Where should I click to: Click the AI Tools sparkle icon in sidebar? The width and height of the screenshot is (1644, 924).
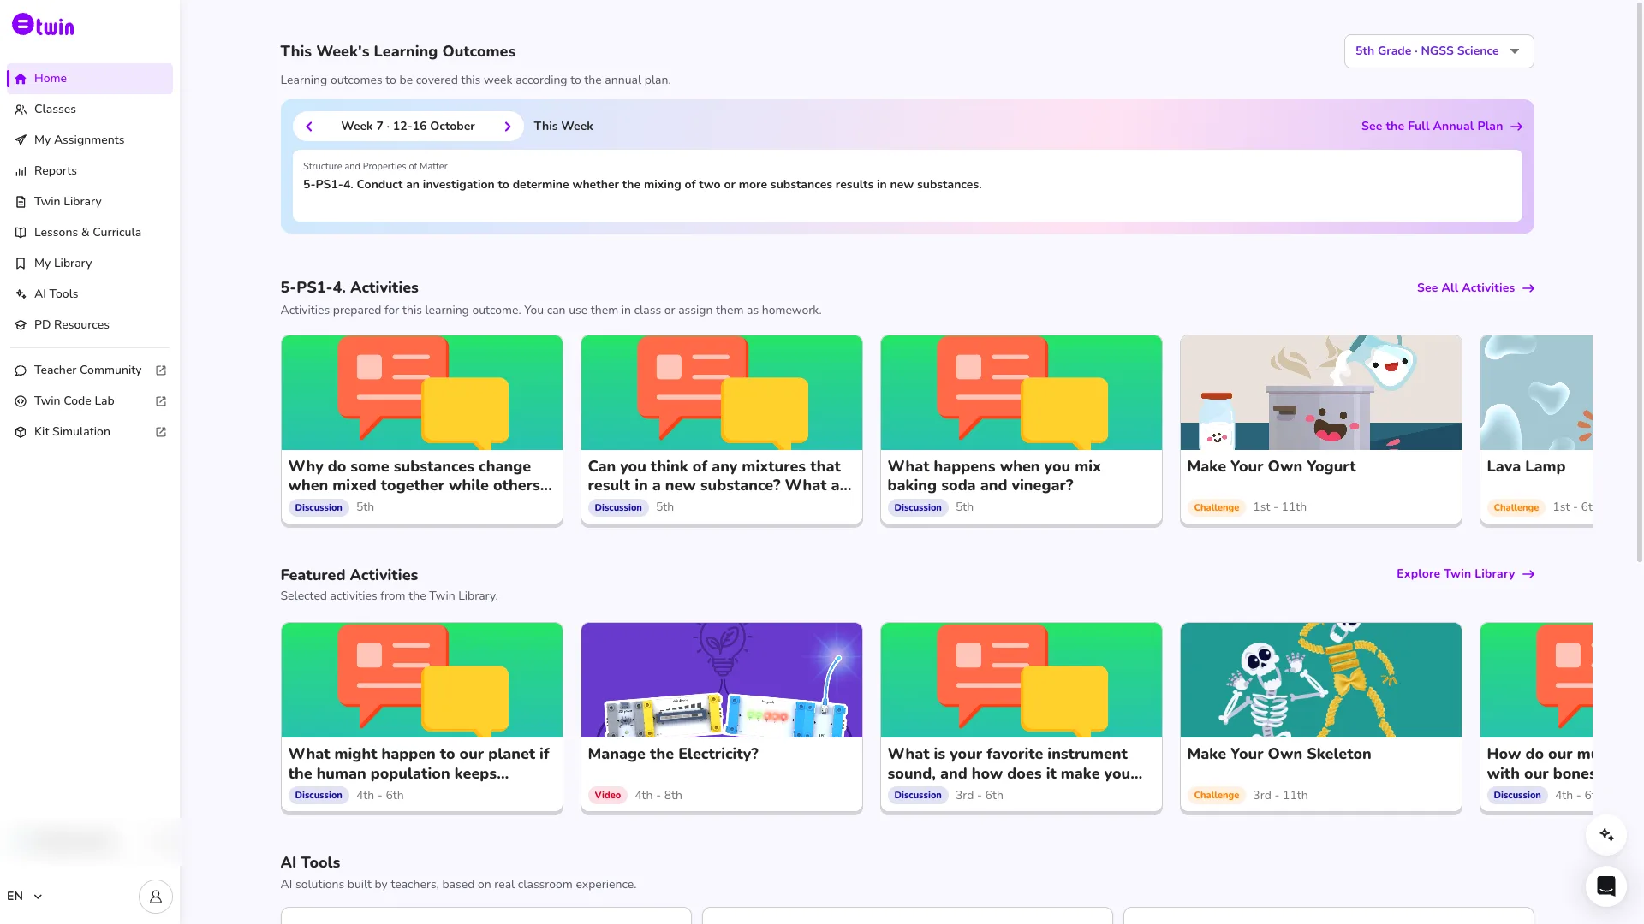[x=21, y=294]
